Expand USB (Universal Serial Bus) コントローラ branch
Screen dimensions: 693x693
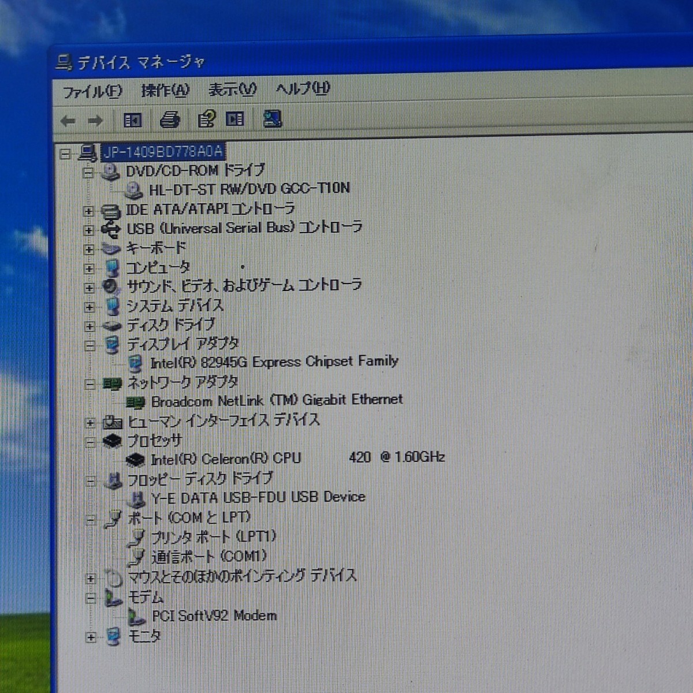tap(88, 230)
